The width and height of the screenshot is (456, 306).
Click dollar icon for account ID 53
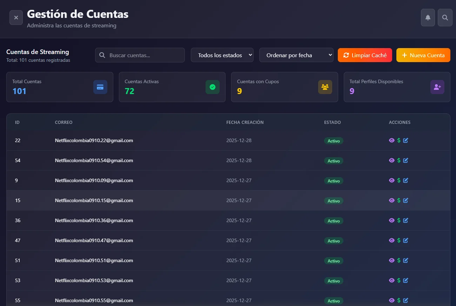[x=399, y=280]
